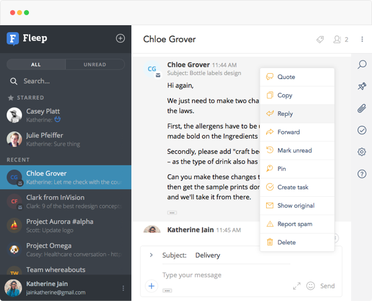Open conversation header three-dot menu

[362, 39]
